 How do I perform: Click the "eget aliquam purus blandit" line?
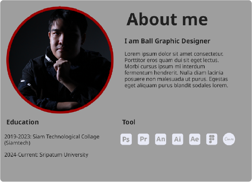(176, 85)
